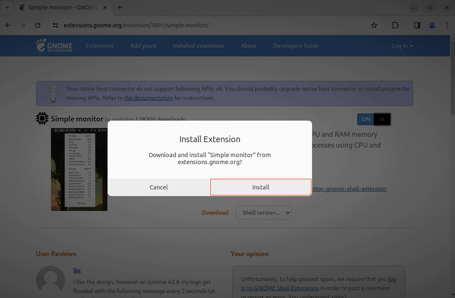455x298 pixels.
Task: Open the tab search chevron
Action: [x=7, y=7]
